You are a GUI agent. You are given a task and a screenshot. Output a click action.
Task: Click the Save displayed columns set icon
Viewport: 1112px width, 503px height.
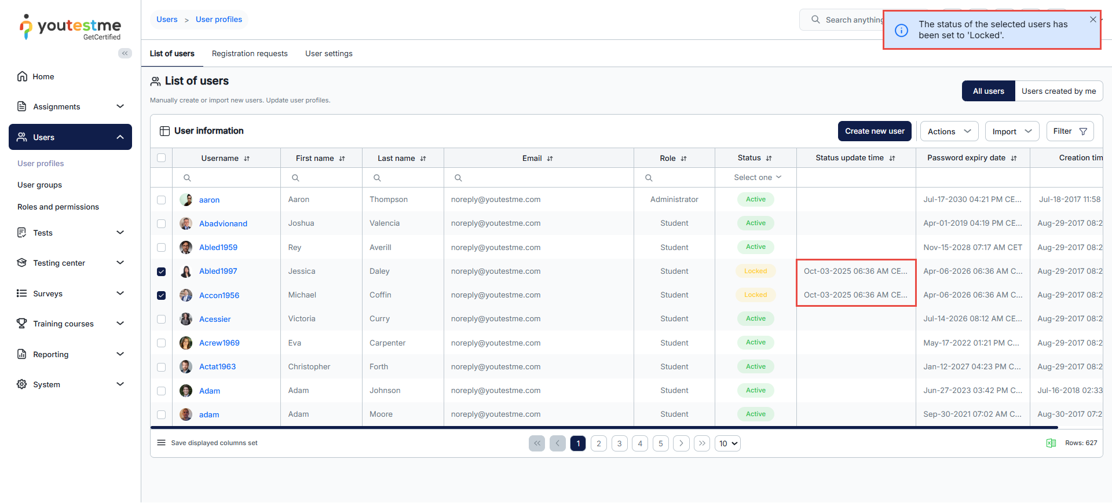[x=162, y=443]
